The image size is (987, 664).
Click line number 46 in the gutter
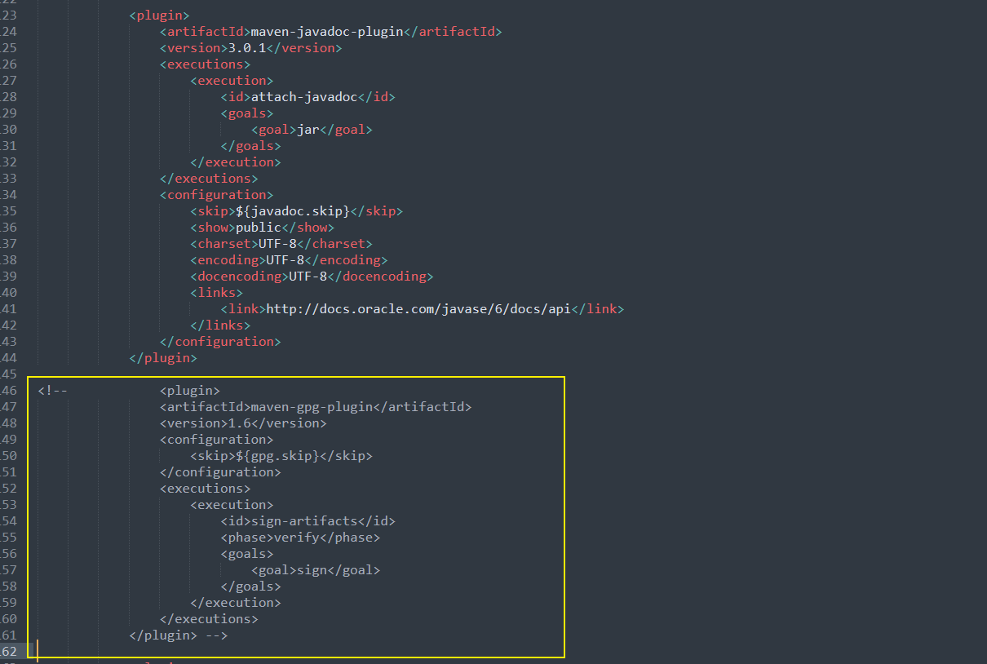[10, 391]
